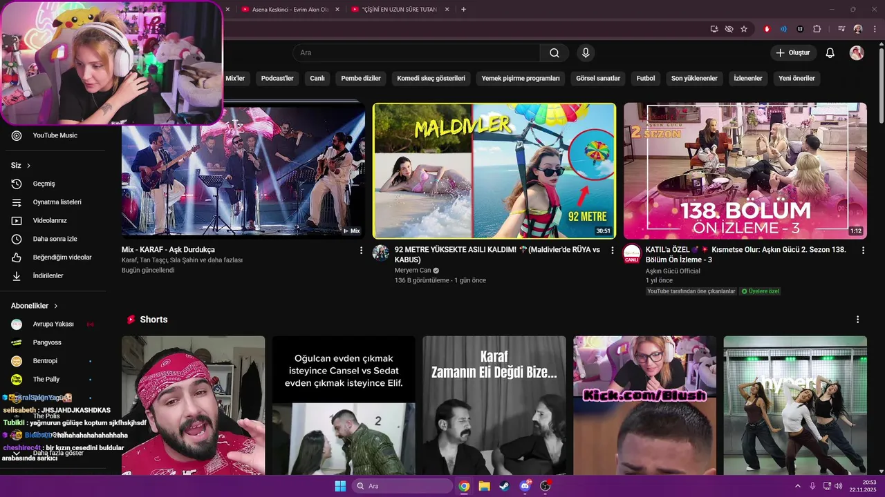Select the Pembe diziler chip
885x497 pixels.
click(x=361, y=79)
